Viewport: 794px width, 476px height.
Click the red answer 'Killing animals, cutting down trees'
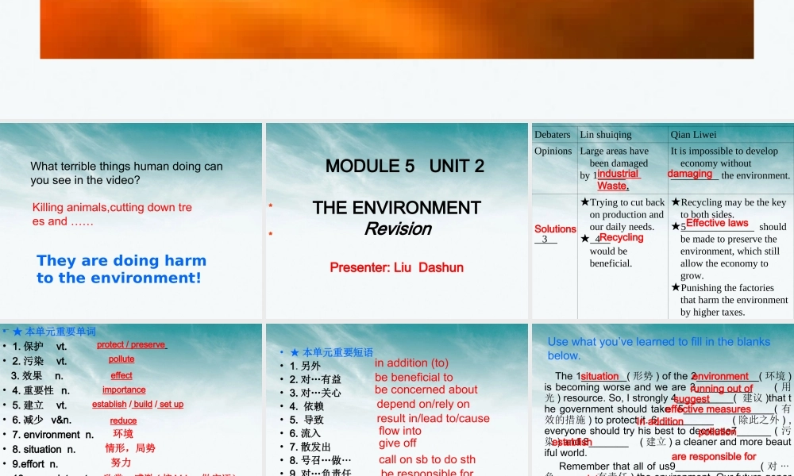pos(112,214)
